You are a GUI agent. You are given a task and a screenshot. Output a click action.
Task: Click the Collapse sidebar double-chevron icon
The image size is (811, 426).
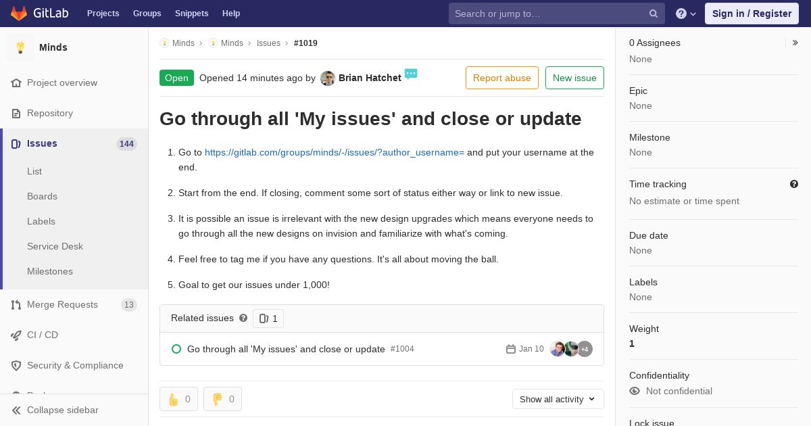(x=16, y=410)
